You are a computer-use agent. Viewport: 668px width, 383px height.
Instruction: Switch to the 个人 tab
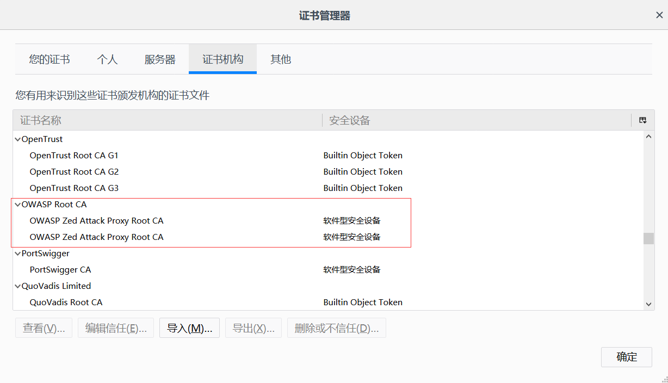(107, 59)
